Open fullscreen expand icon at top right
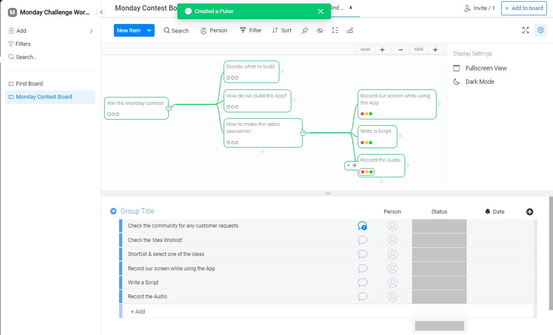553x335 pixels. pos(525,30)
